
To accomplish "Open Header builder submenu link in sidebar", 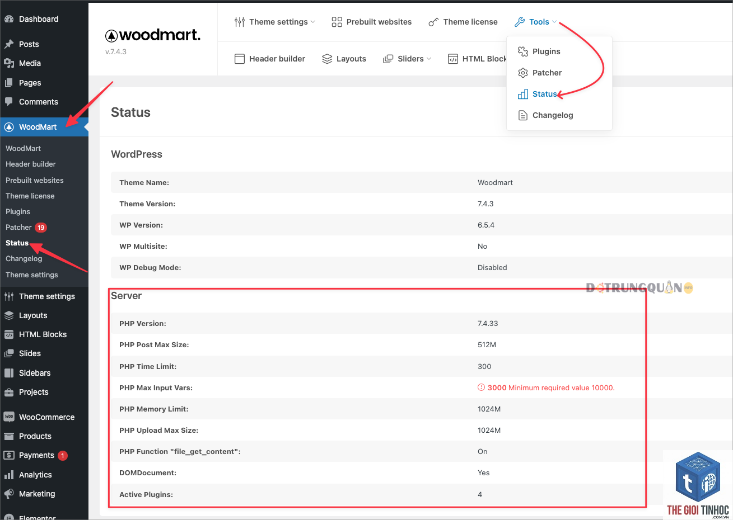I will pyautogui.click(x=31, y=164).
